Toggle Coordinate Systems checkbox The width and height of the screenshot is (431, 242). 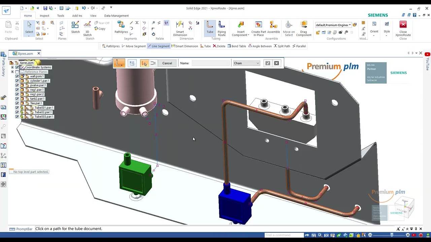(x=17, y=67)
